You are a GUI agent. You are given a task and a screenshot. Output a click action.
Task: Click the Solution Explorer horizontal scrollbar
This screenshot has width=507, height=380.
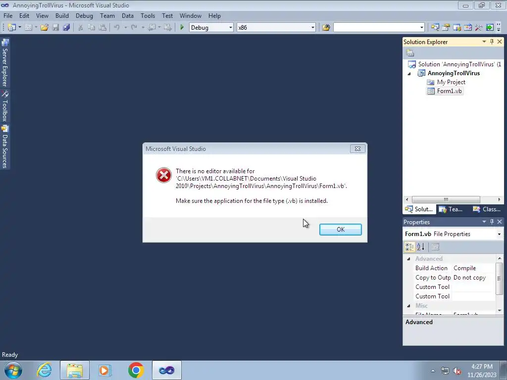tap(446, 199)
